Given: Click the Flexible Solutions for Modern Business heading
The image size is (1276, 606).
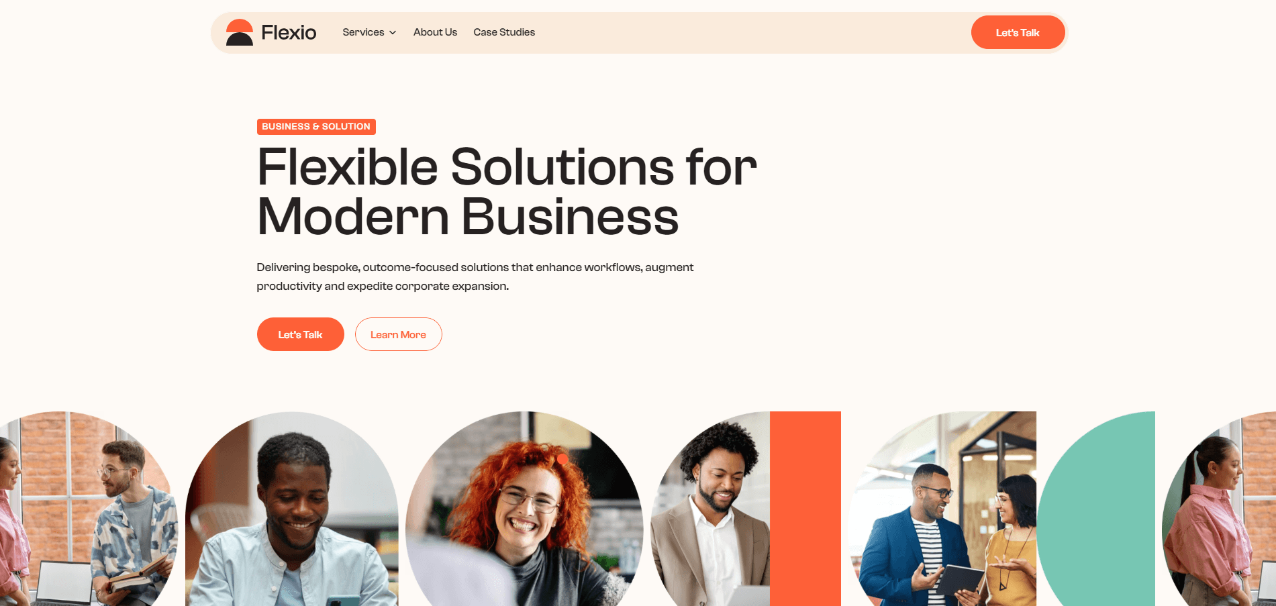Looking at the screenshot, I should tap(507, 192).
